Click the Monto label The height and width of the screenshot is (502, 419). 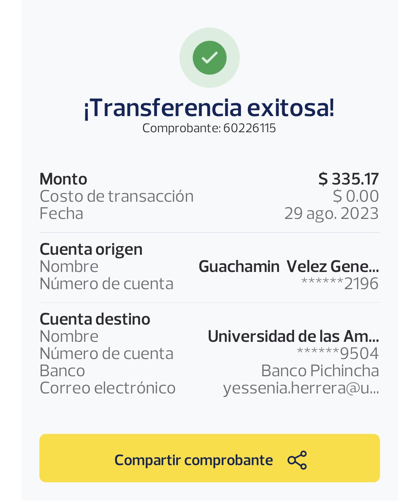(x=63, y=179)
